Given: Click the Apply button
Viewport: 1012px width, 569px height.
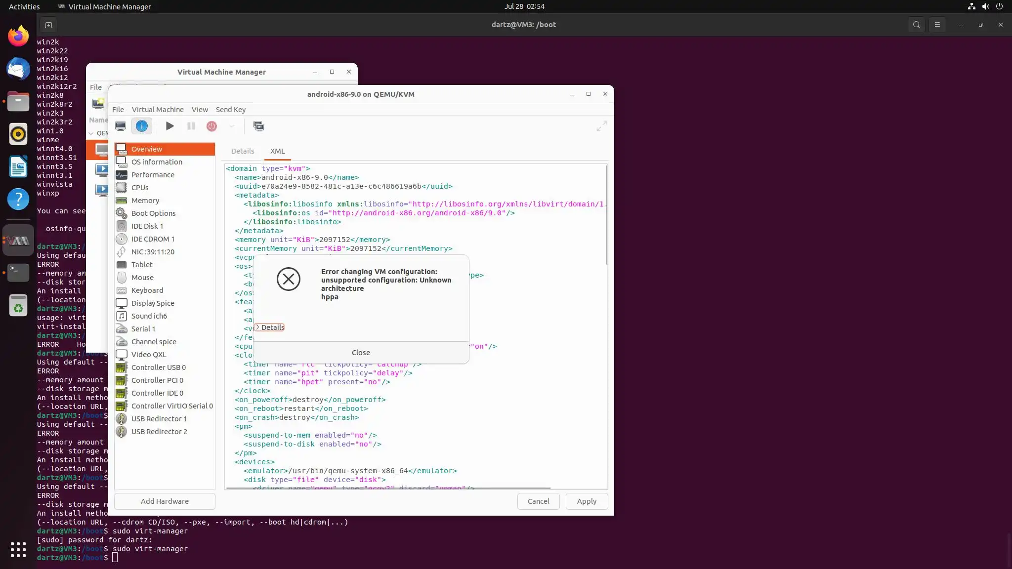Looking at the screenshot, I should [x=587, y=501].
